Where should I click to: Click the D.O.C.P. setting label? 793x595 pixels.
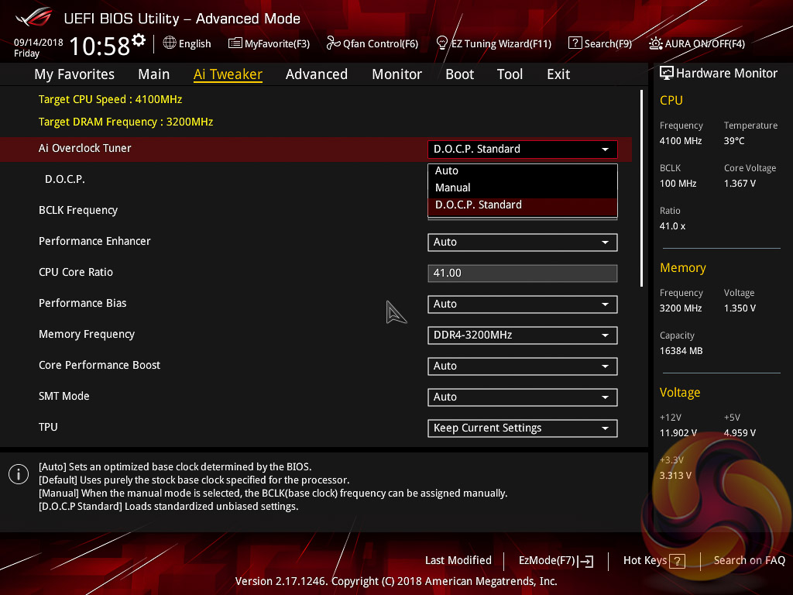pos(65,179)
